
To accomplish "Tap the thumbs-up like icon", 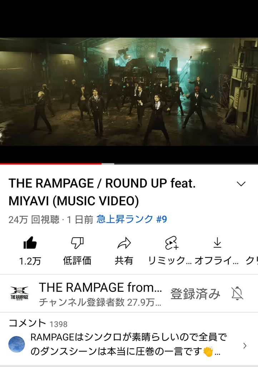I will (x=30, y=243).
